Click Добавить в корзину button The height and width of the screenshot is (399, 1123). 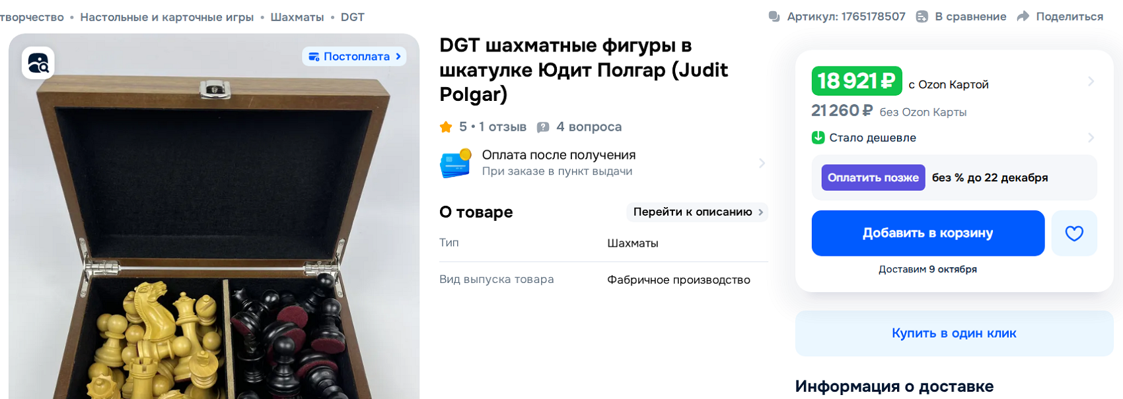(927, 233)
